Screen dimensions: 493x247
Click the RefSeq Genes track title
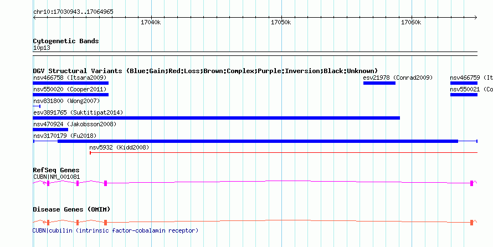[56, 171]
